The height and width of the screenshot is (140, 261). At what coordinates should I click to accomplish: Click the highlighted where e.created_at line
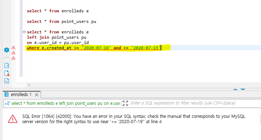click(x=94, y=48)
